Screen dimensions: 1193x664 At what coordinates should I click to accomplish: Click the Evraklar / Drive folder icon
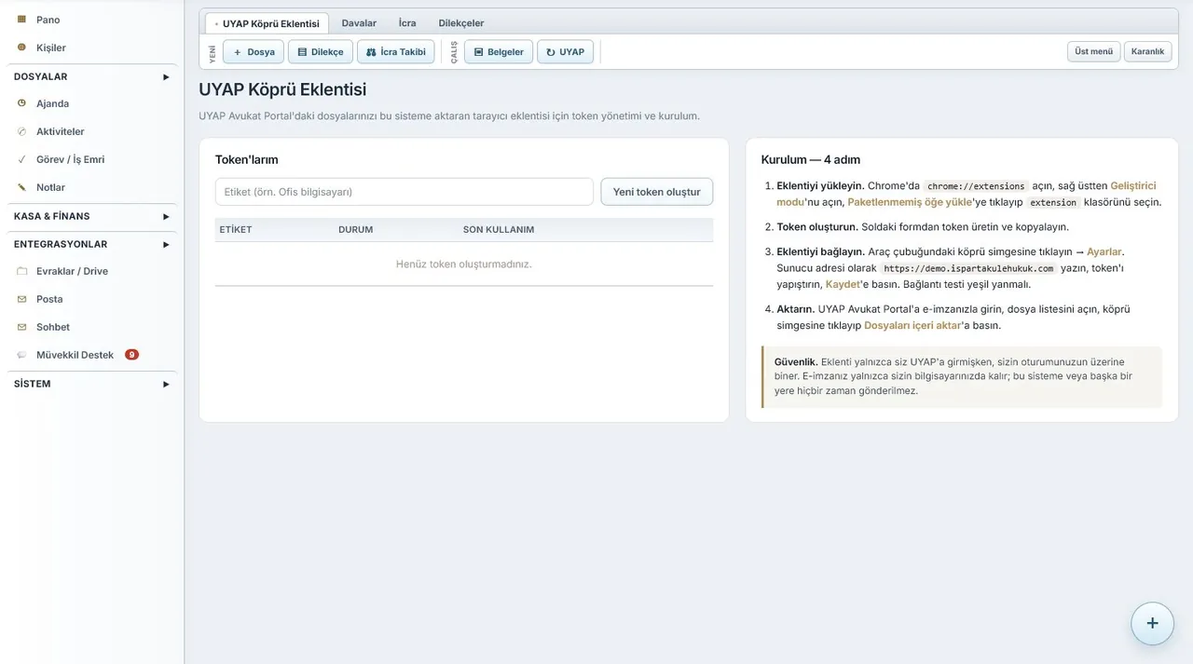click(21, 271)
